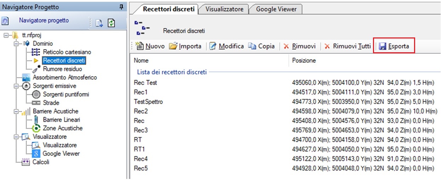
Task: Collapse the Barriere Acustiche node
Action: [x=16, y=112]
